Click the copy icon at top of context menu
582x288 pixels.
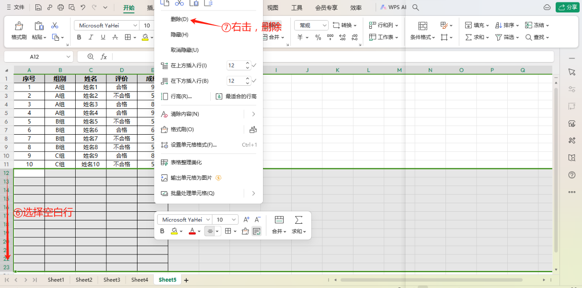point(165,3)
